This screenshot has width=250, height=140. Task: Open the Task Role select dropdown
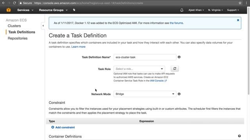point(139,69)
